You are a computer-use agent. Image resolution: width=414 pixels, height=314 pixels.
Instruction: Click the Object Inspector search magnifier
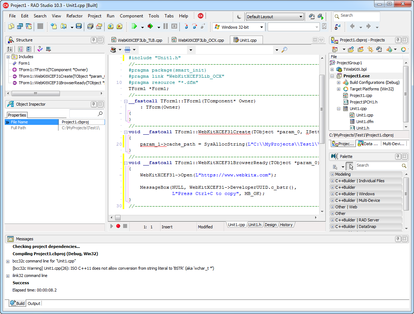click(x=100, y=114)
